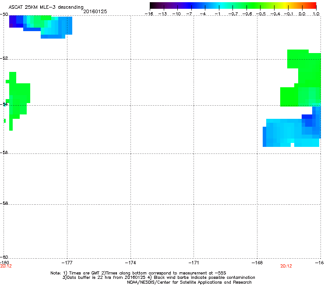This screenshot has height=285, width=324.
Task: Click the '-16' label on the color scale
Action: pos(149,14)
